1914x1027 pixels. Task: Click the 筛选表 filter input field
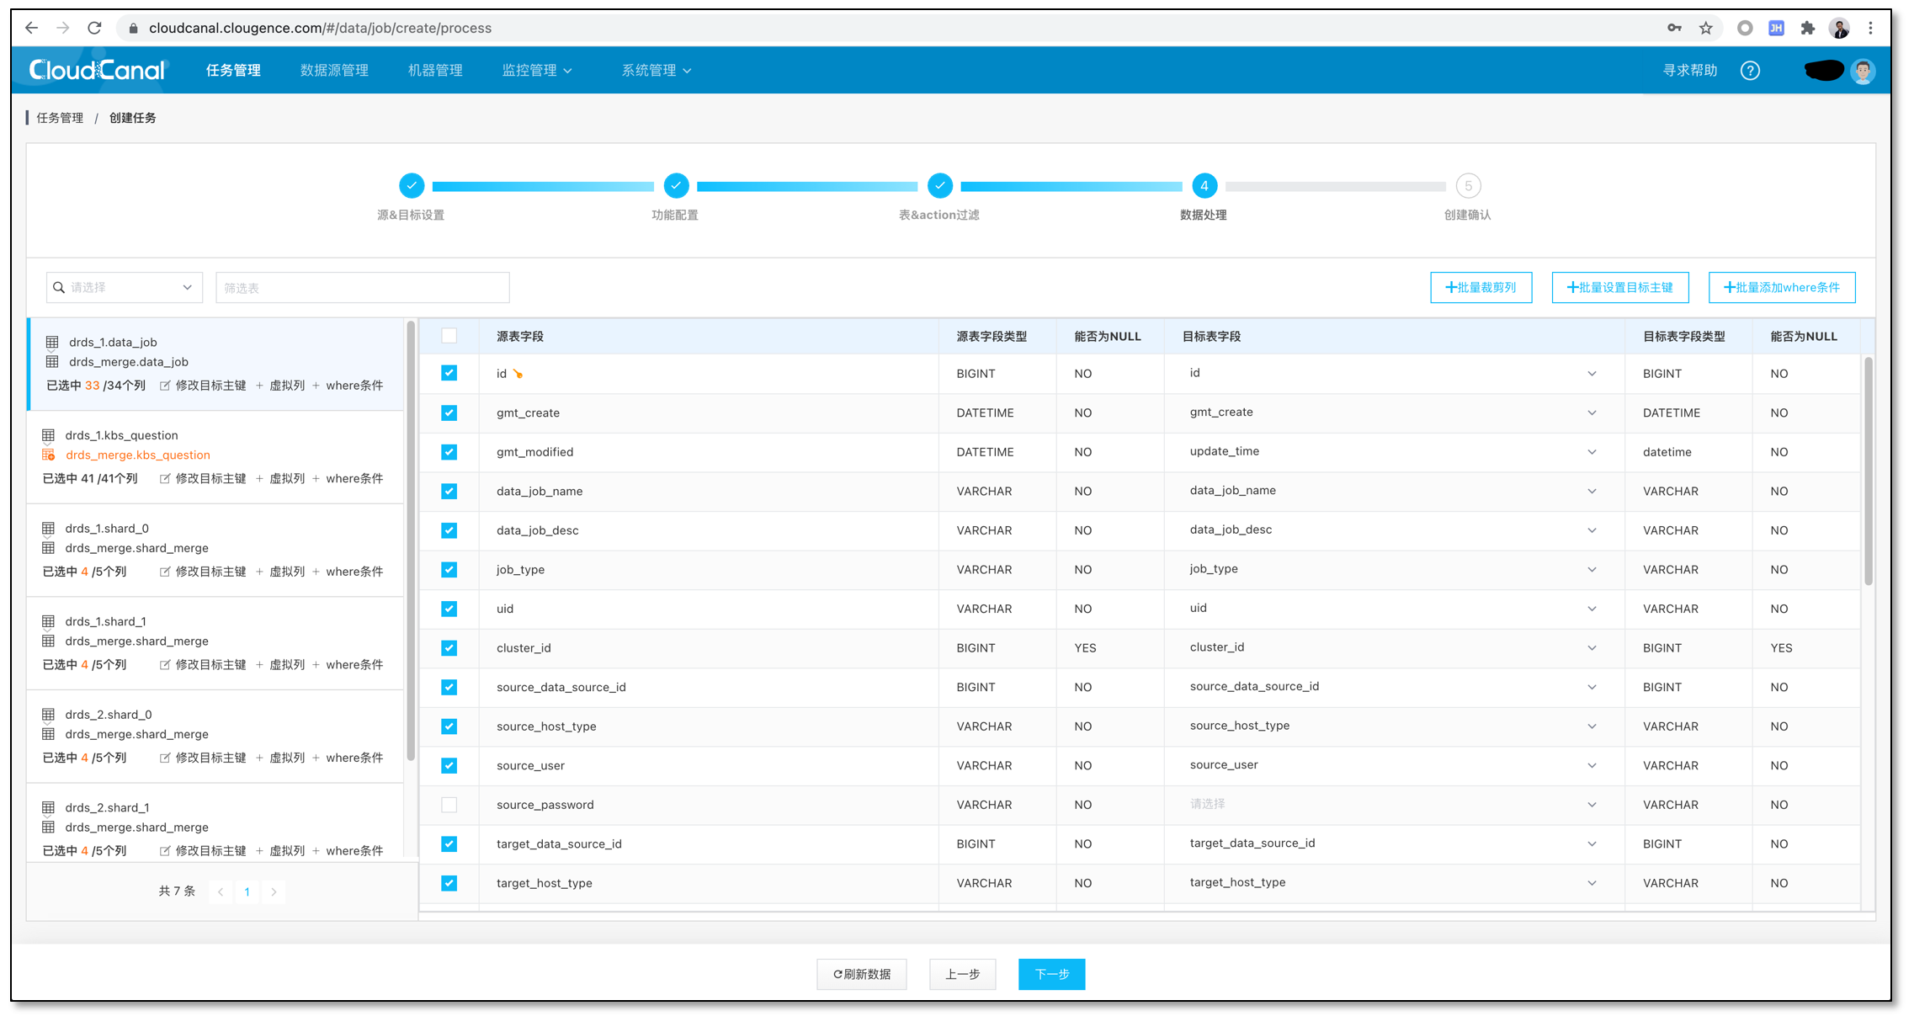pyautogui.click(x=362, y=288)
